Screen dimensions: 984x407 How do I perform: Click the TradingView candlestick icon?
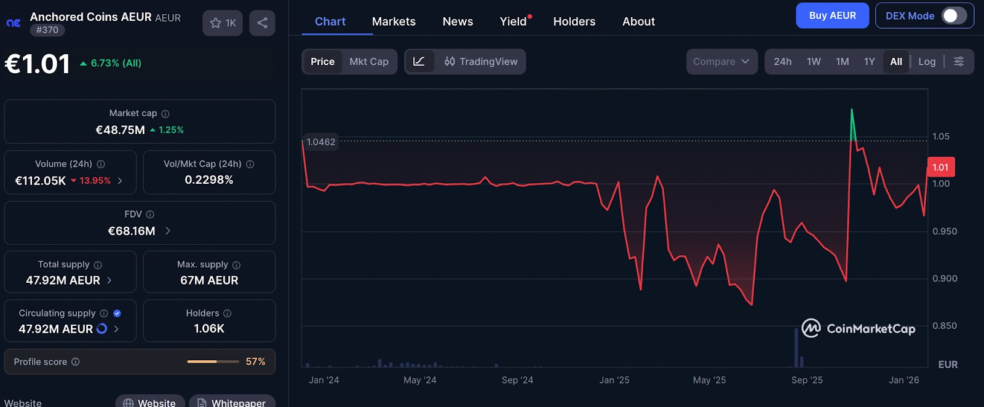click(x=450, y=61)
